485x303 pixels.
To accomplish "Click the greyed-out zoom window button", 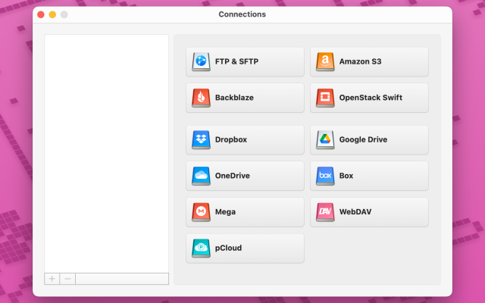I will (64, 14).
